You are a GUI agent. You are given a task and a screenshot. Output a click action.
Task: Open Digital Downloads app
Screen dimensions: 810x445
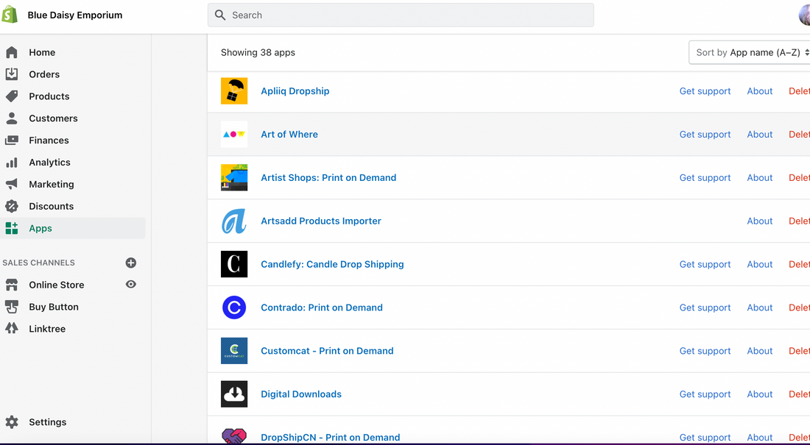(301, 394)
